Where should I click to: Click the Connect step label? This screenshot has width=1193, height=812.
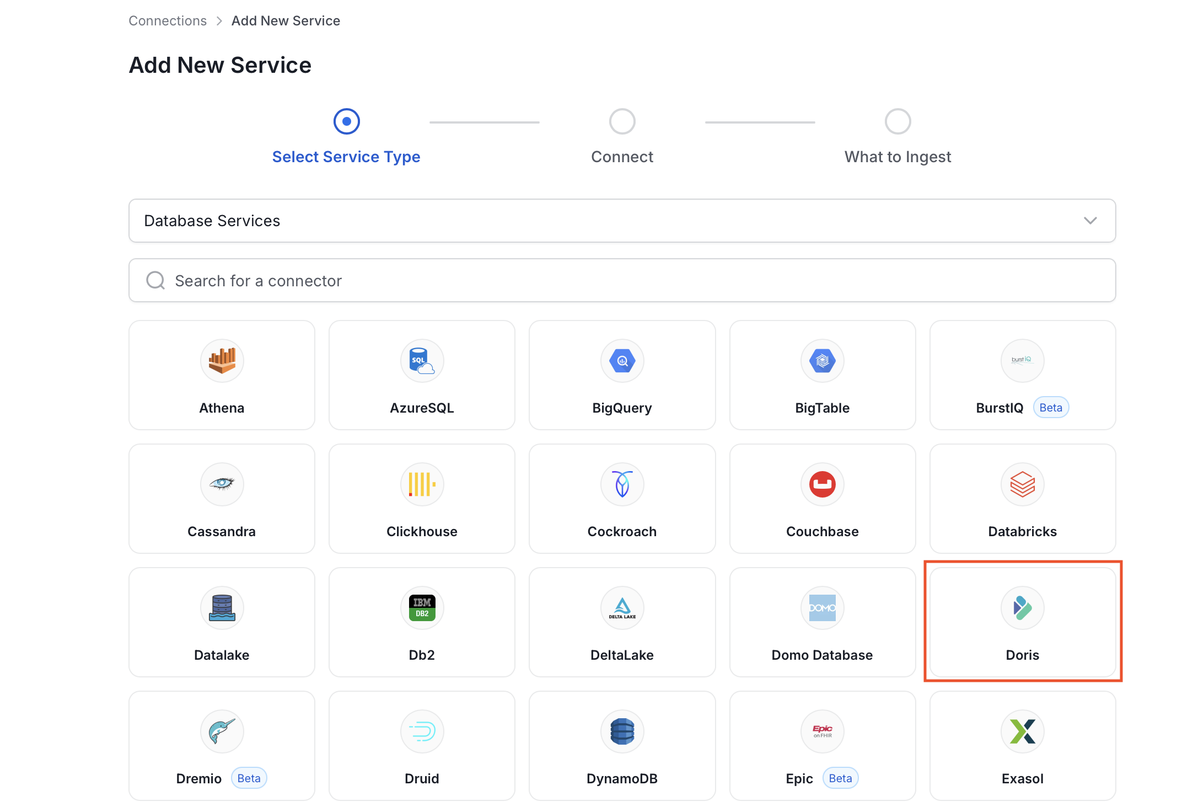pyautogui.click(x=622, y=157)
